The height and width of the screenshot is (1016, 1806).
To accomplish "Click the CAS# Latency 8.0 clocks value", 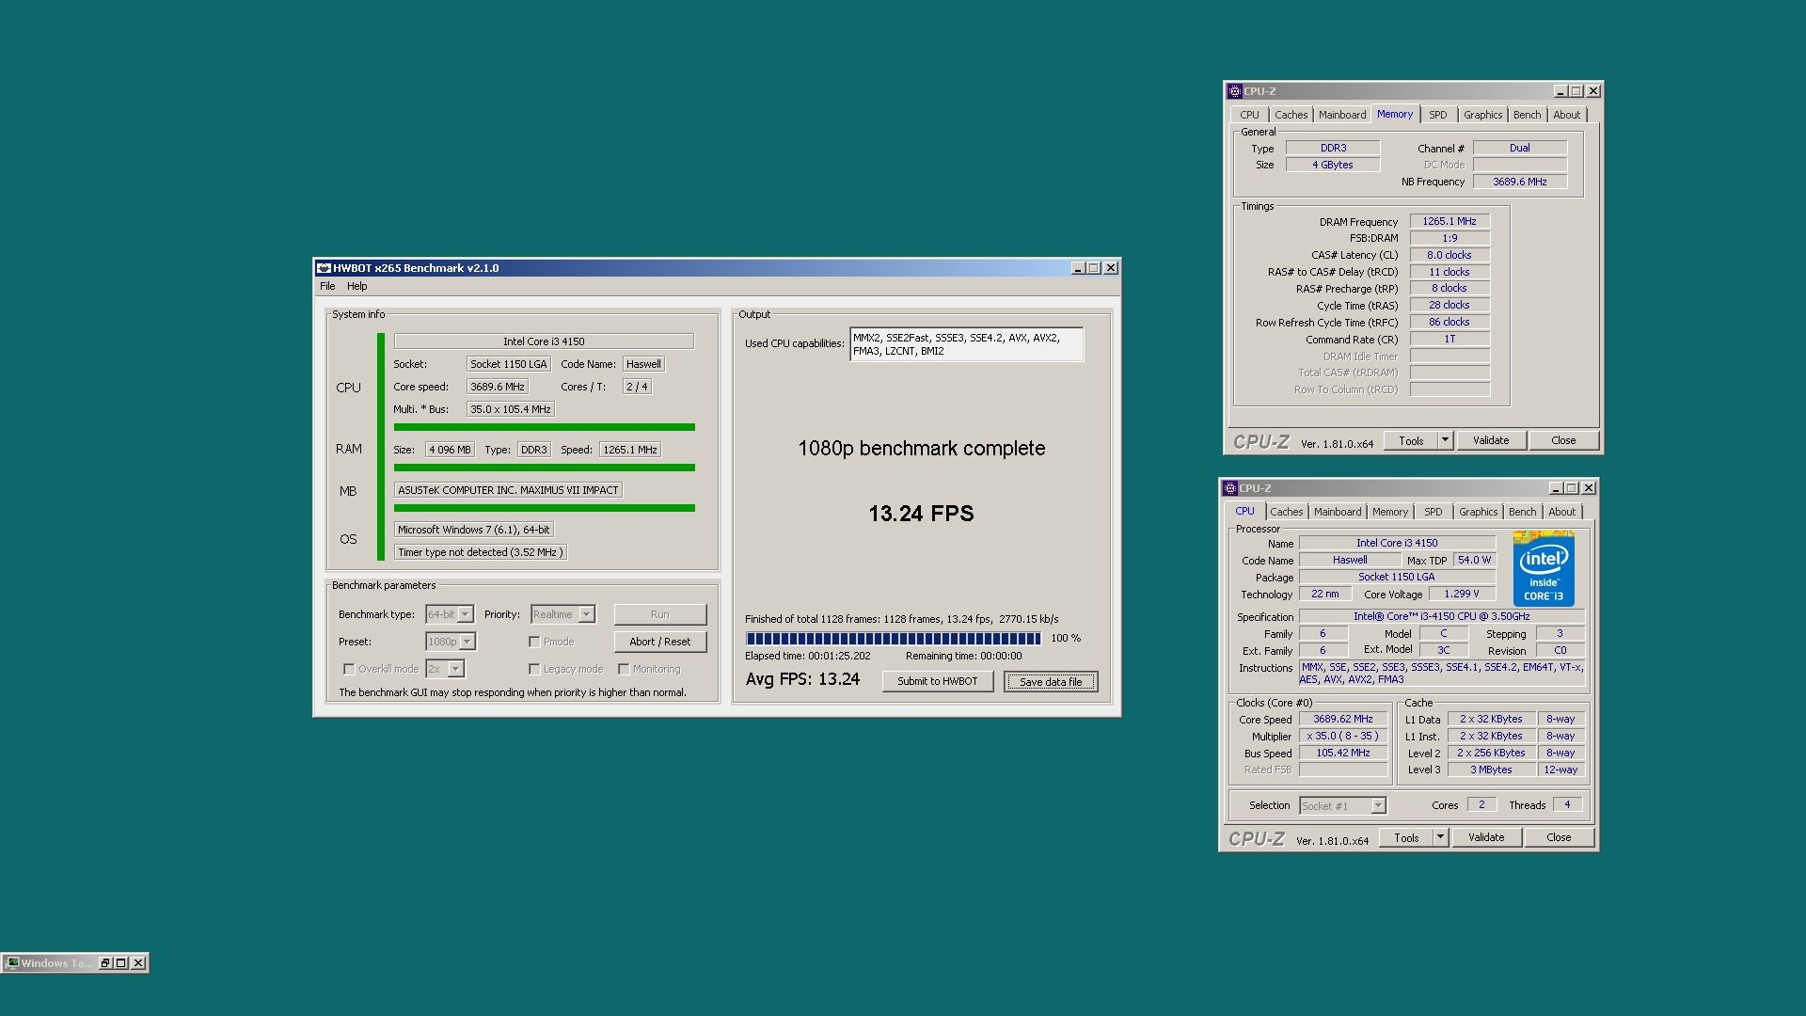I will (1450, 255).
